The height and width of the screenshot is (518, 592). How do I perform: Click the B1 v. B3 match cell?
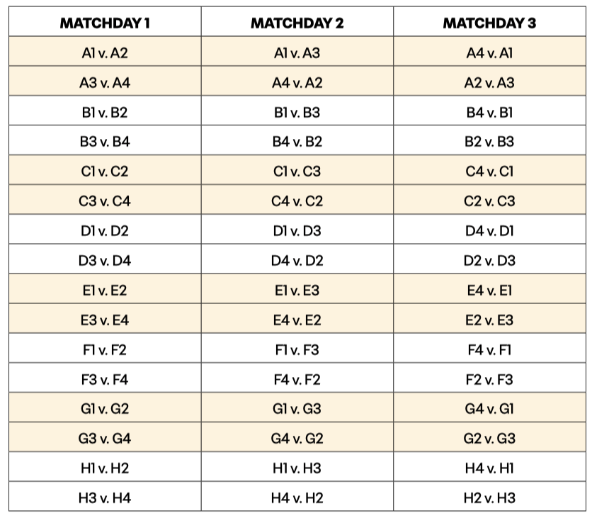point(297,112)
